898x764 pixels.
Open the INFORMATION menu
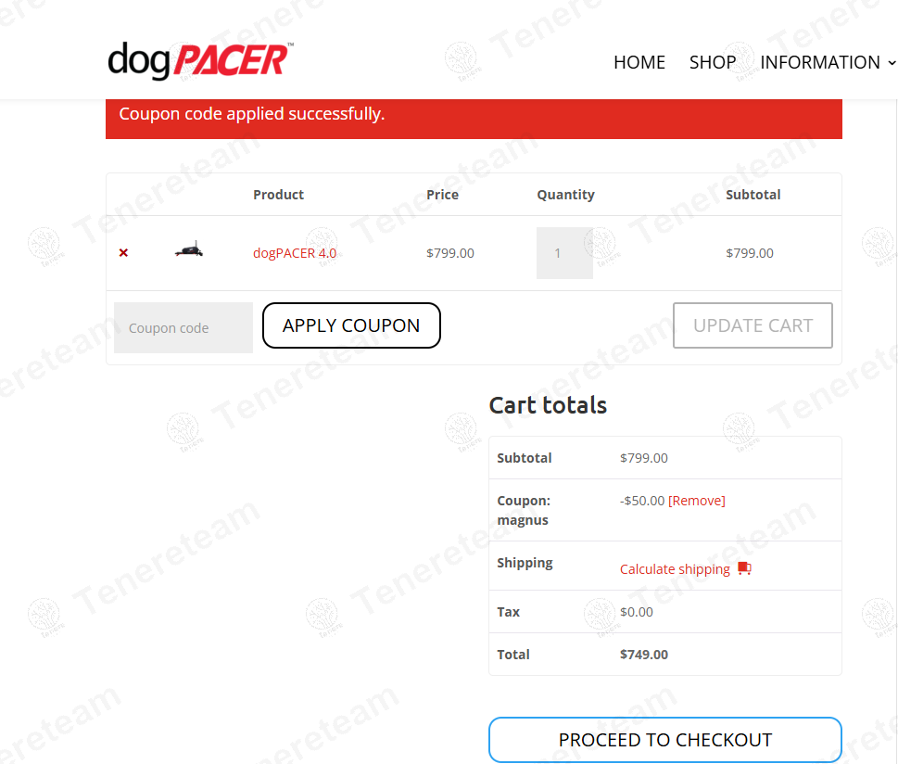point(819,62)
